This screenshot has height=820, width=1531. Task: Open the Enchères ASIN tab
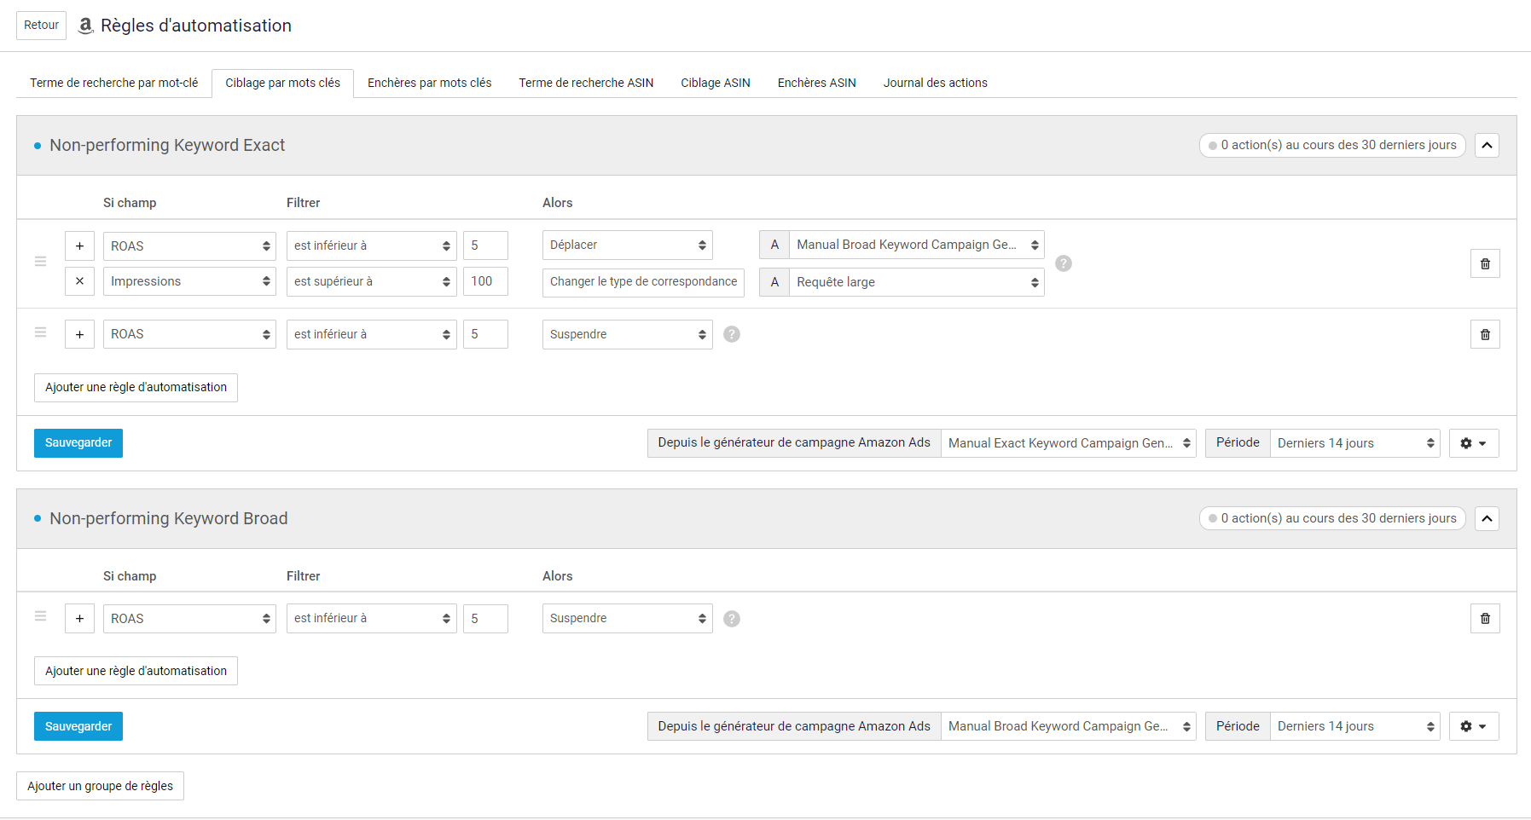(817, 83)
